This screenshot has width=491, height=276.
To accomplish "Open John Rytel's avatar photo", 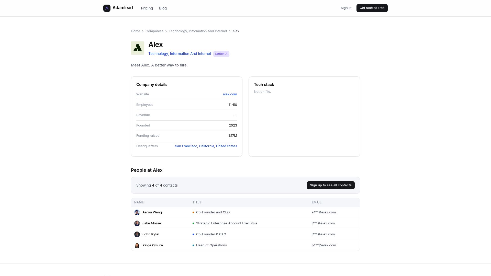I will pyautogui.click(x=137, y=234).
